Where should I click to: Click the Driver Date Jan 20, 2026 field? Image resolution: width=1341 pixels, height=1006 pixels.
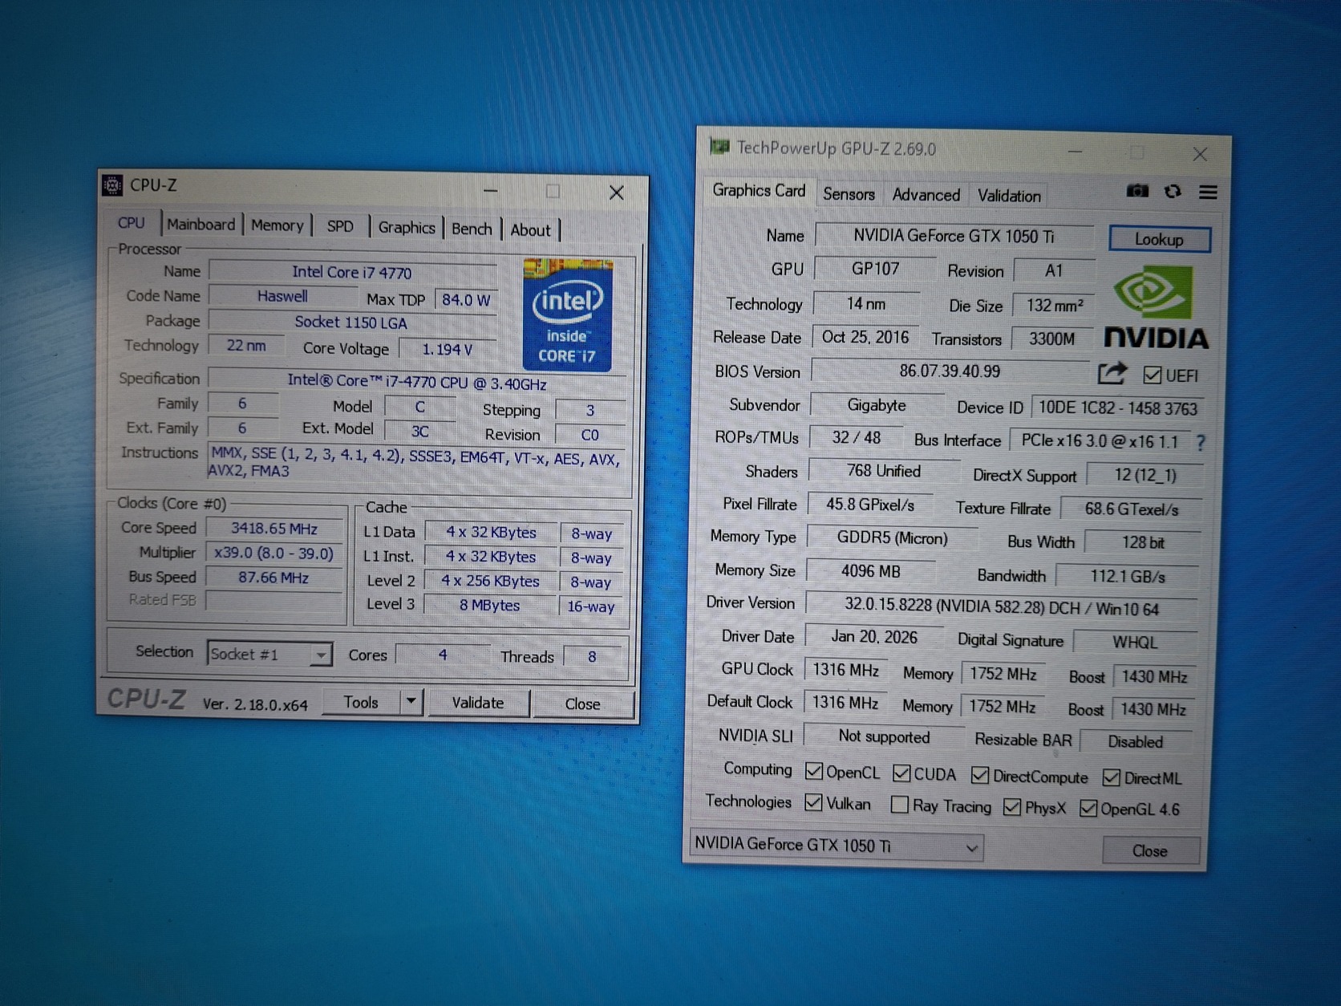[x=874, y=637]
